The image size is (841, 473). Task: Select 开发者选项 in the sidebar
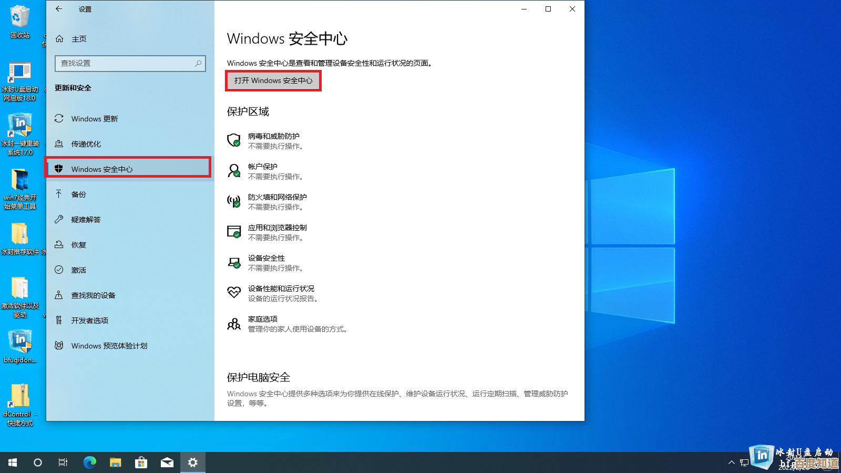coord(90,321)
